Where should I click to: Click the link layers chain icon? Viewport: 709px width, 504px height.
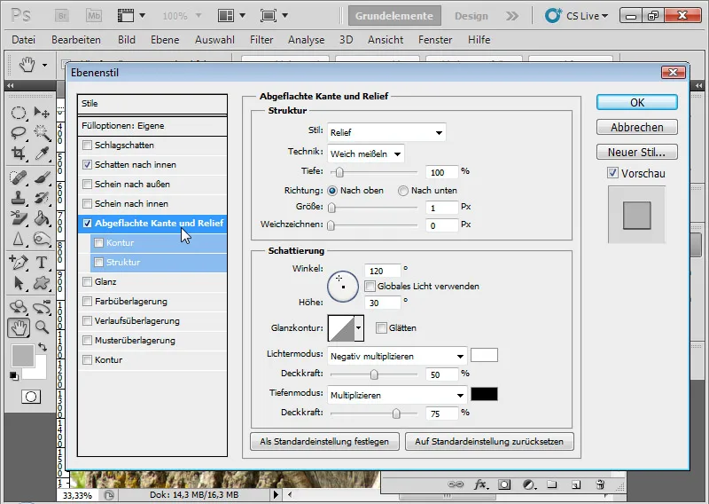[x=456, y=484]
